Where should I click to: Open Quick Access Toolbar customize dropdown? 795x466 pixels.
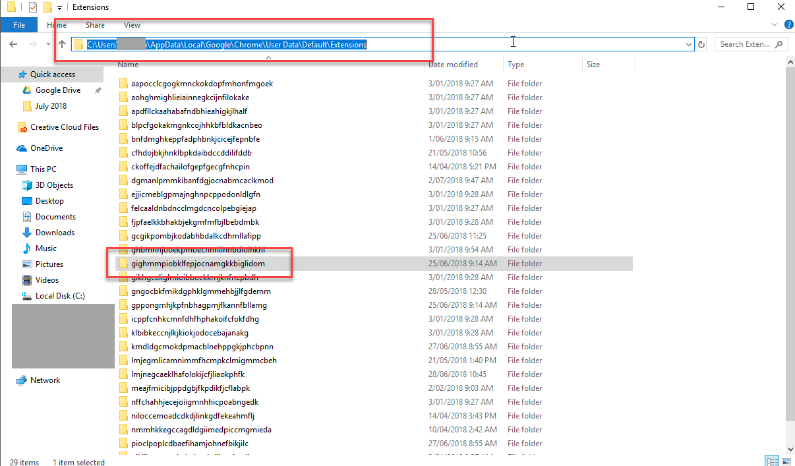click(x=59, y=7)
